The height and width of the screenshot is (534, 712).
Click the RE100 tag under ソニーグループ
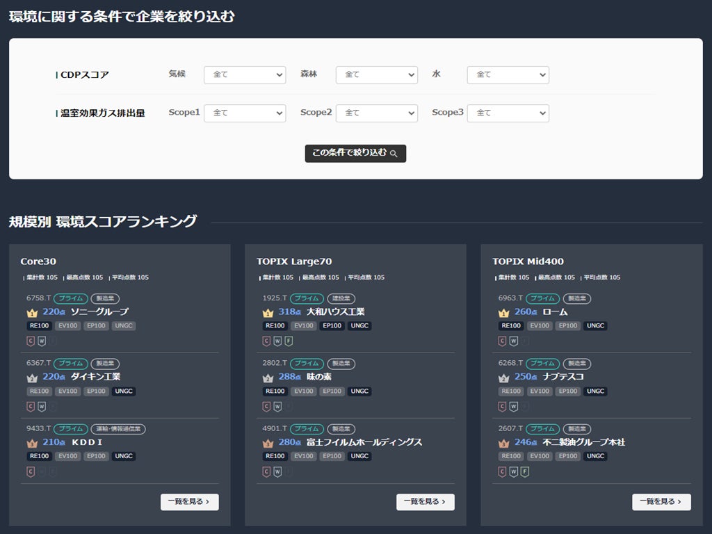(x=39, y=325)
